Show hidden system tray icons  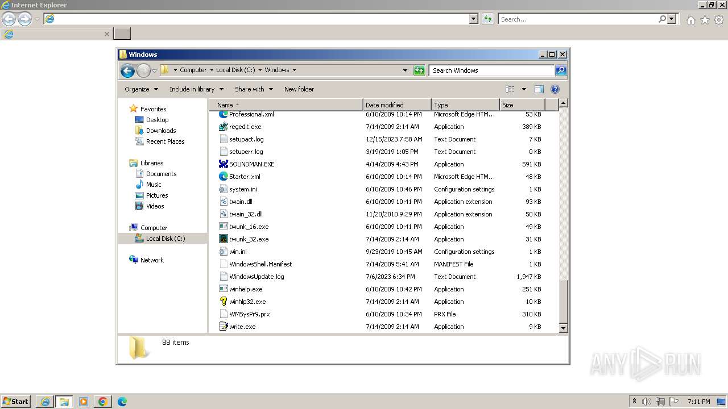[634, 402]
